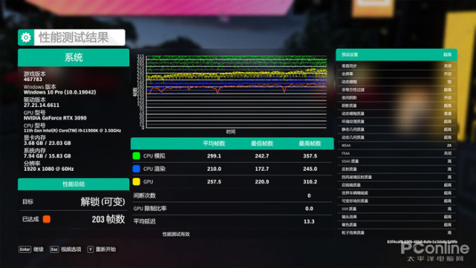Viewport: 476px width, 268px height.
Task: Click the 挡风玻璃反射质量 setting row
Action: pyautogui.click(x=396, y=177)
